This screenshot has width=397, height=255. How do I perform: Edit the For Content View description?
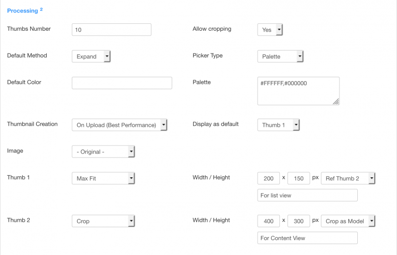pos(307,238)
